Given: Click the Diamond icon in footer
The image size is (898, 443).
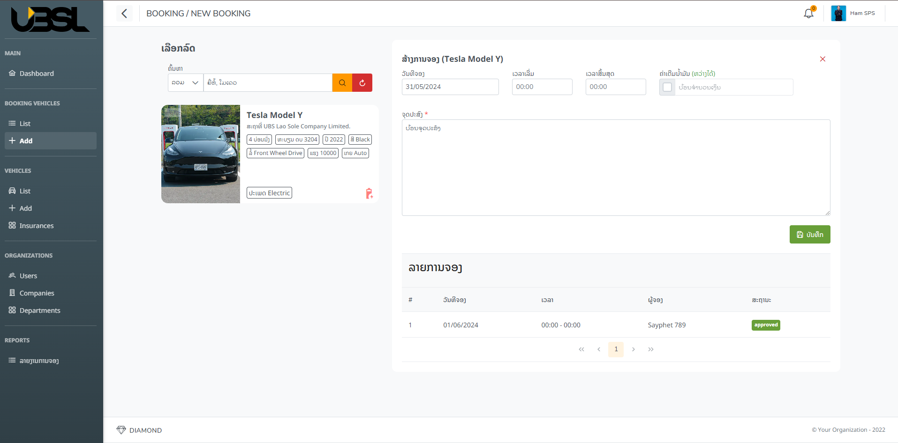Looking at the screenshot, I should coord(121,430).
